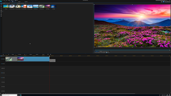Image resolution: width=171 pixels, height=96 pixels.
Task: Select the Edit module tab
Action: click(13, 2)
